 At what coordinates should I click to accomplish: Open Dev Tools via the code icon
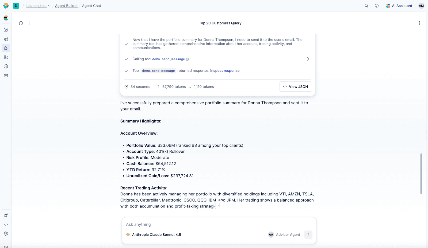pos(6,225)
